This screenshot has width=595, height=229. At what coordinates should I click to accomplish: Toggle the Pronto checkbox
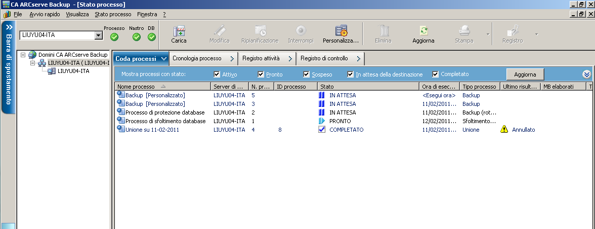pyautogui.click(x=261, y=74)
